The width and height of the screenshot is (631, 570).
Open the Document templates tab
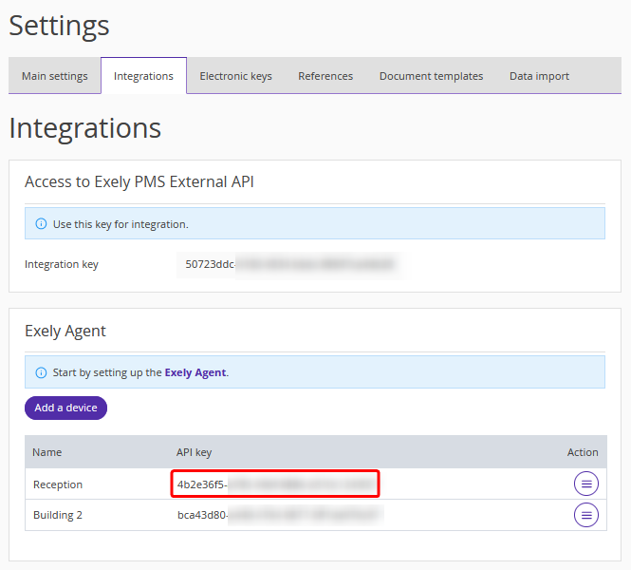click(431, 76)
